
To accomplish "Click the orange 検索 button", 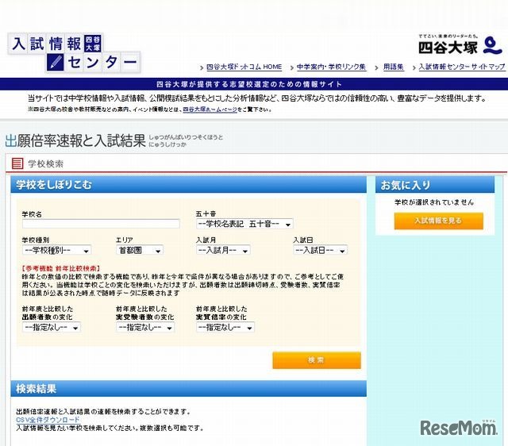I will (317, 360).
